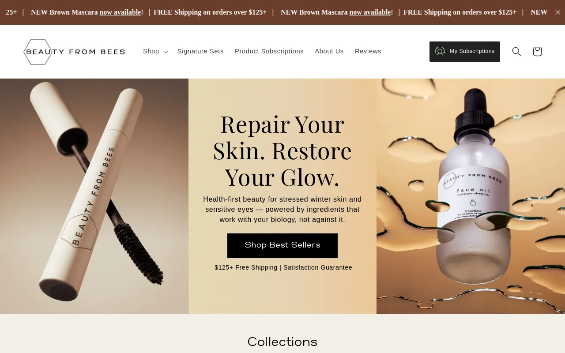Click Shop Best Sellers button

click(x=282, y=246)
